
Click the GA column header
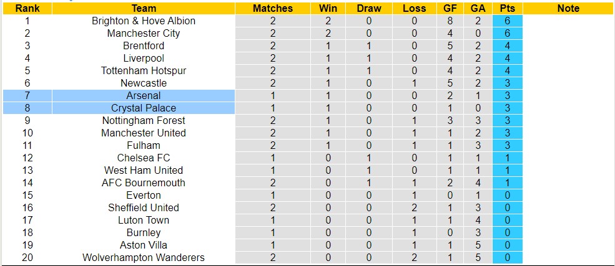(478, 8)
